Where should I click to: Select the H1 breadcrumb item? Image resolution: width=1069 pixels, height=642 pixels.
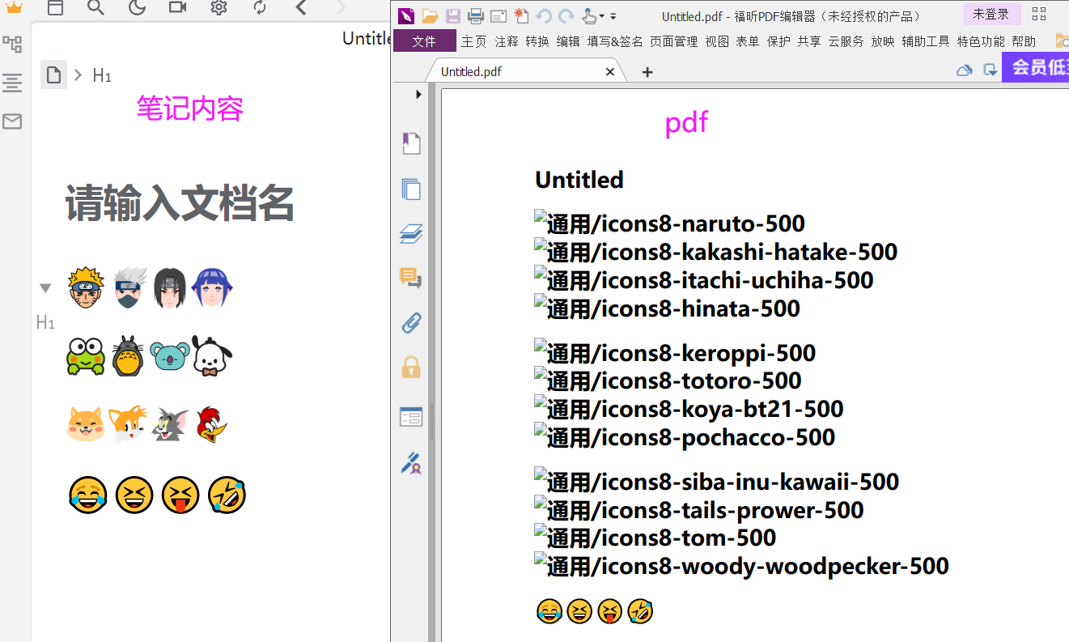point(102,75)
